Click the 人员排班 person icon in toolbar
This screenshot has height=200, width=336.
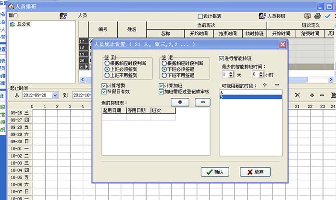[x=262, y=16]
